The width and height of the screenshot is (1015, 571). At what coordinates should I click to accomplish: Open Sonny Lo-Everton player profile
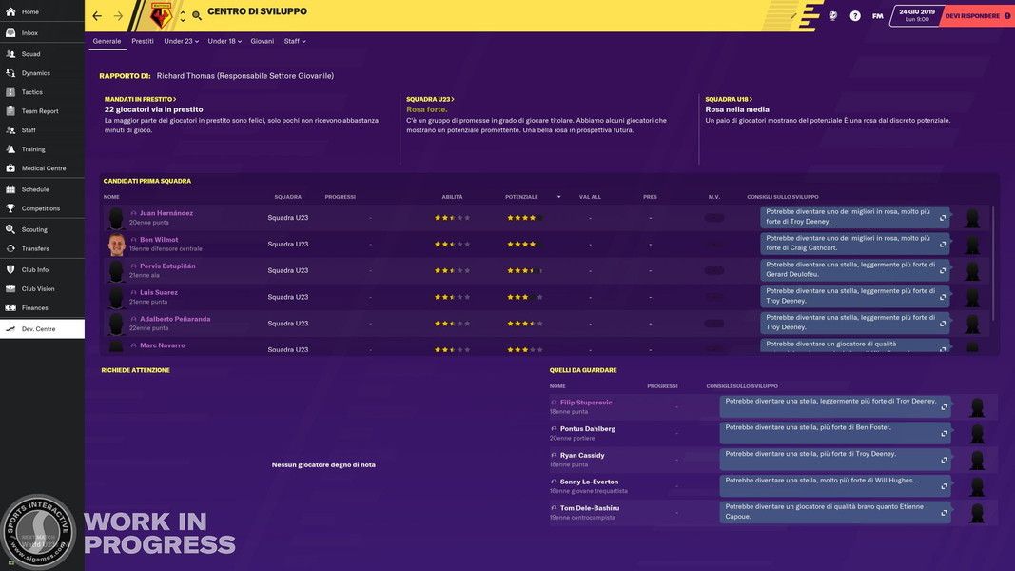[589, 482]
